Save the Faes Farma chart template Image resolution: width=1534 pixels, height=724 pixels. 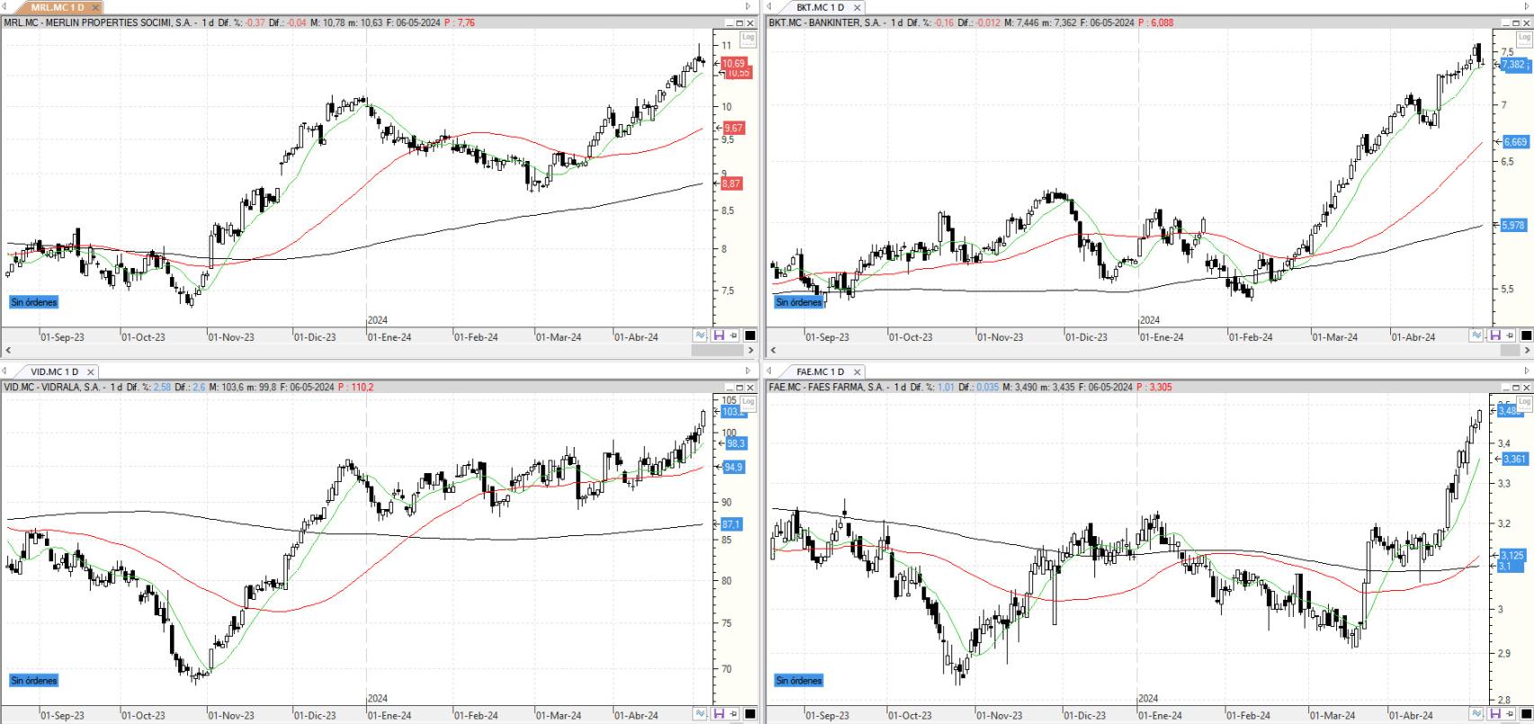coord(1494,714)
